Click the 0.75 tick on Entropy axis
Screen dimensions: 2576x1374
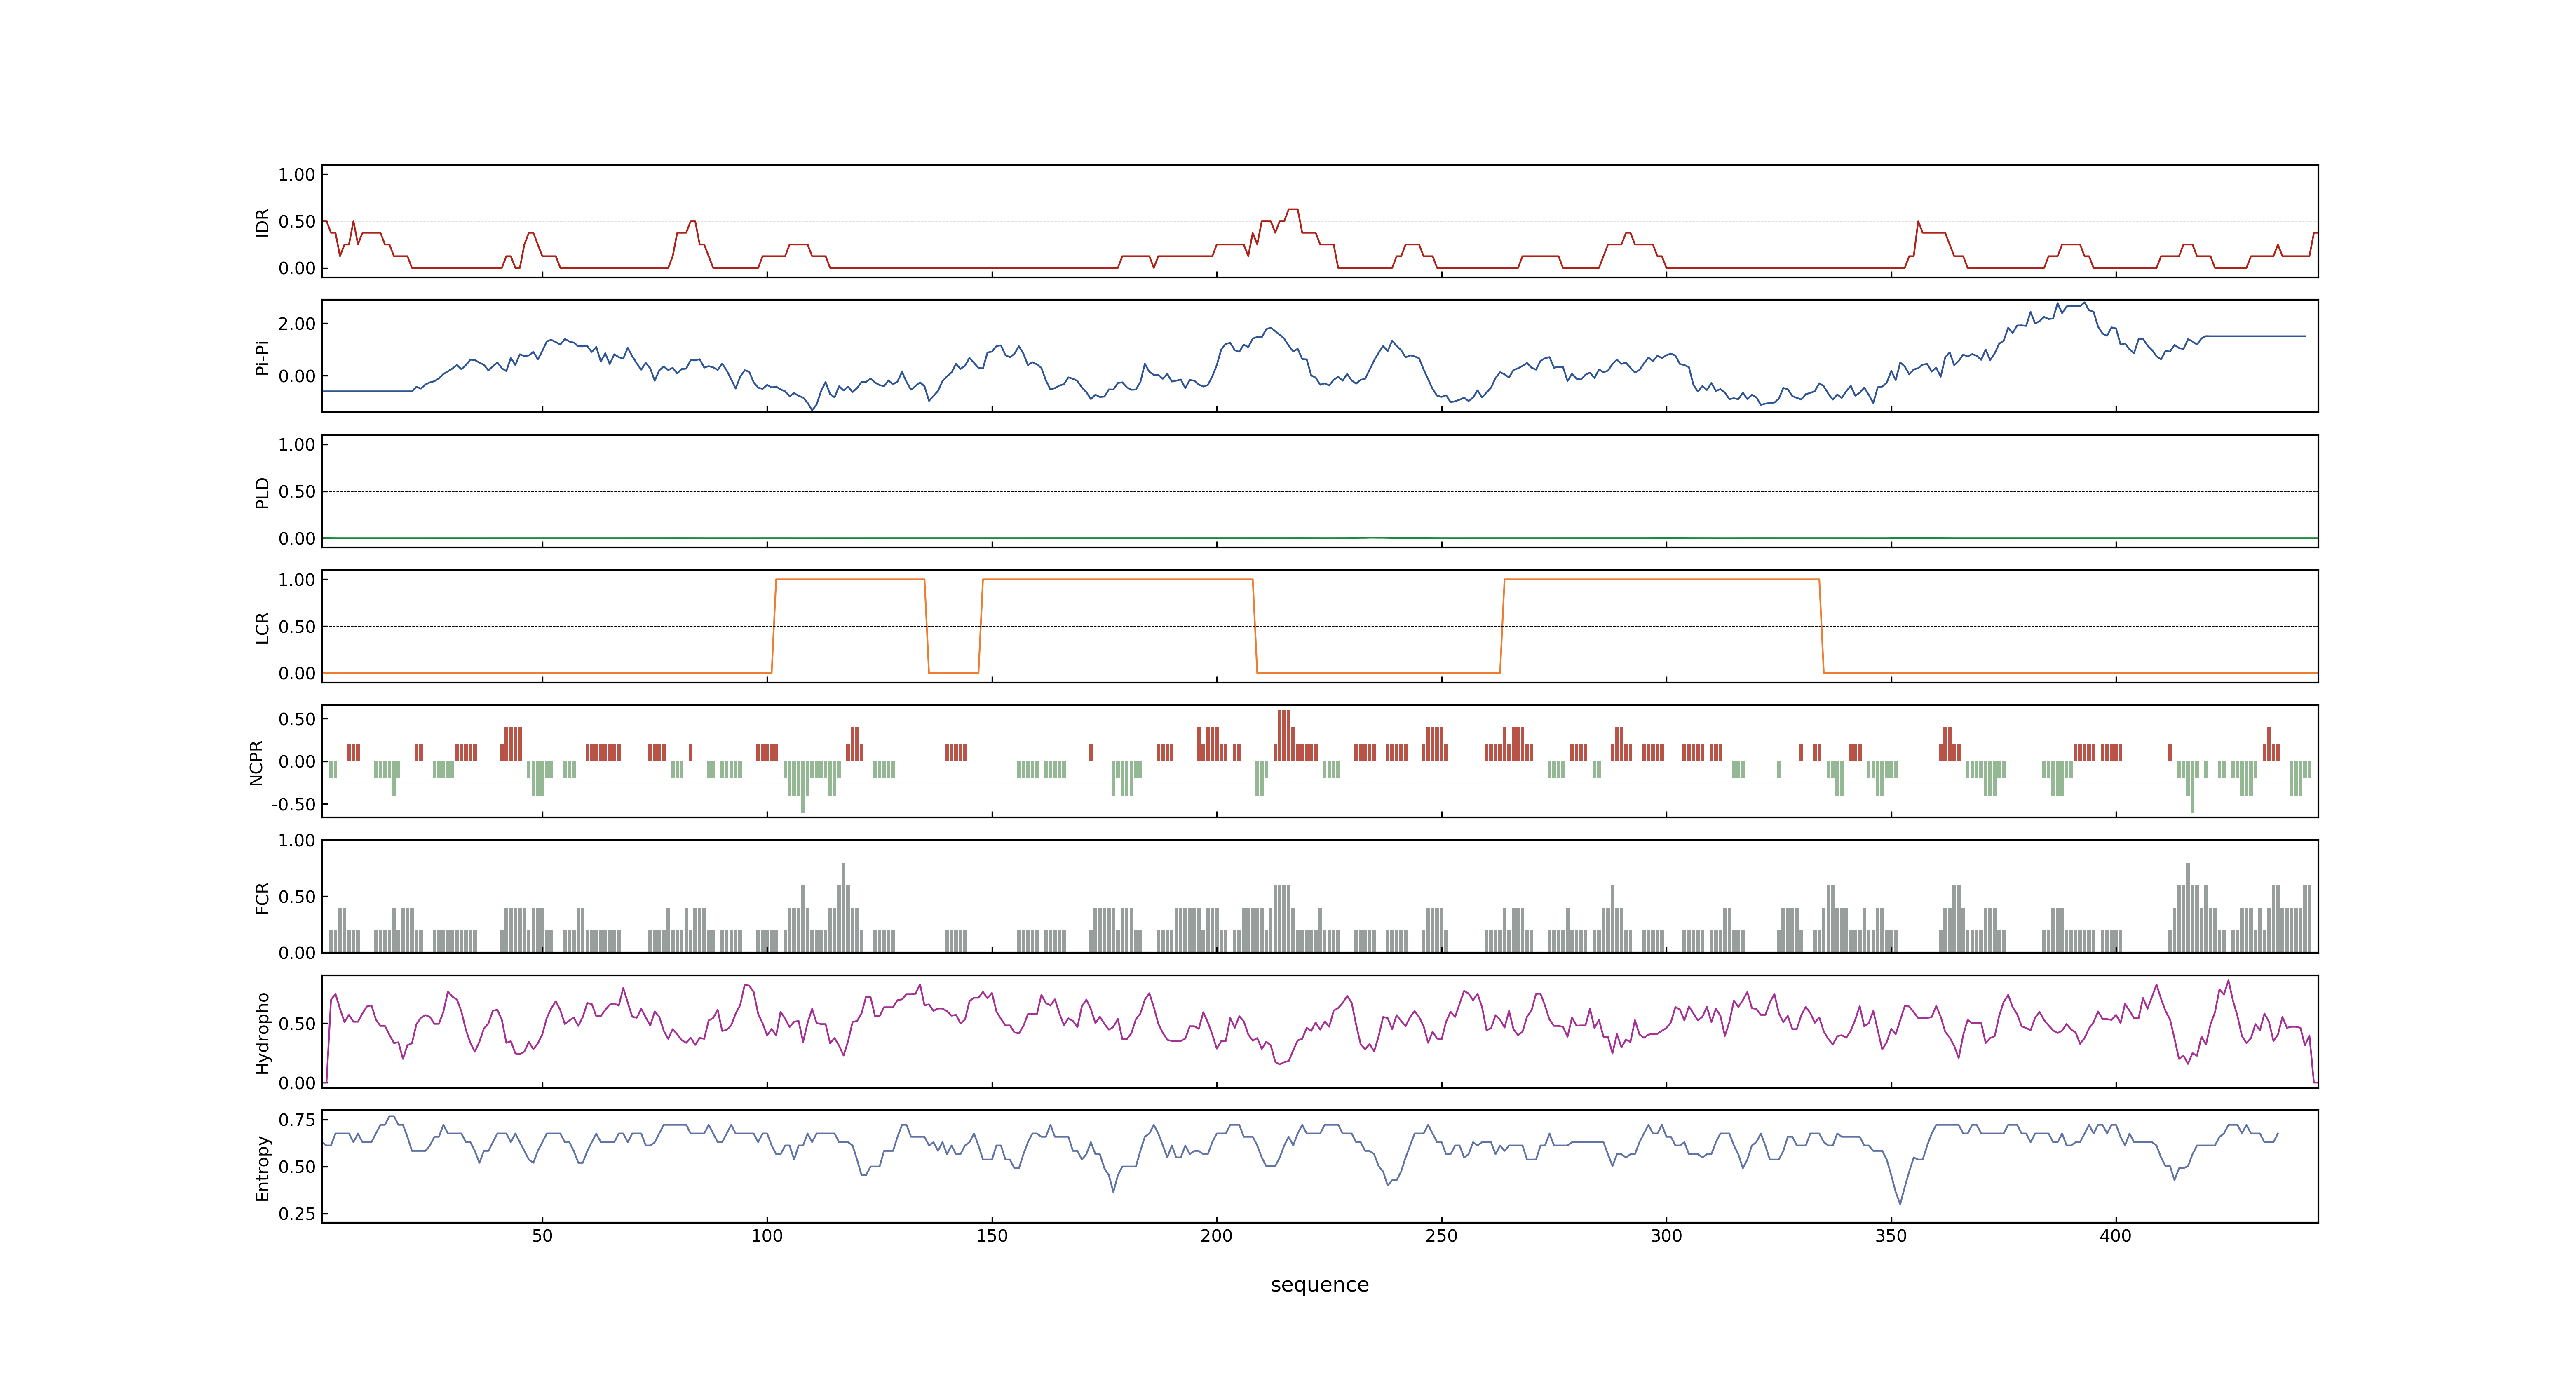click(x=297, y=1120)
